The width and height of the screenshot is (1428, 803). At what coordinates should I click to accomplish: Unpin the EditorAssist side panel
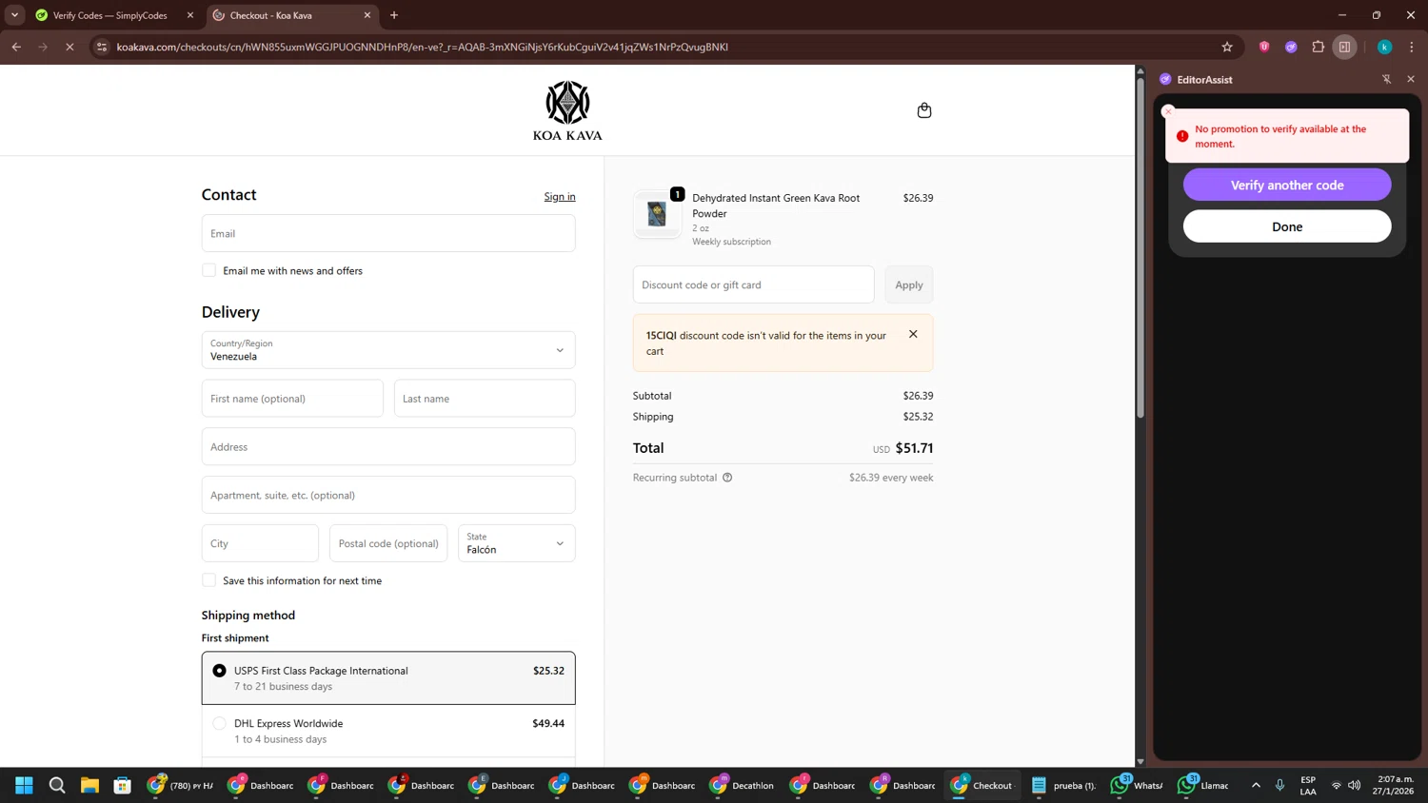tap(1386, 79)
